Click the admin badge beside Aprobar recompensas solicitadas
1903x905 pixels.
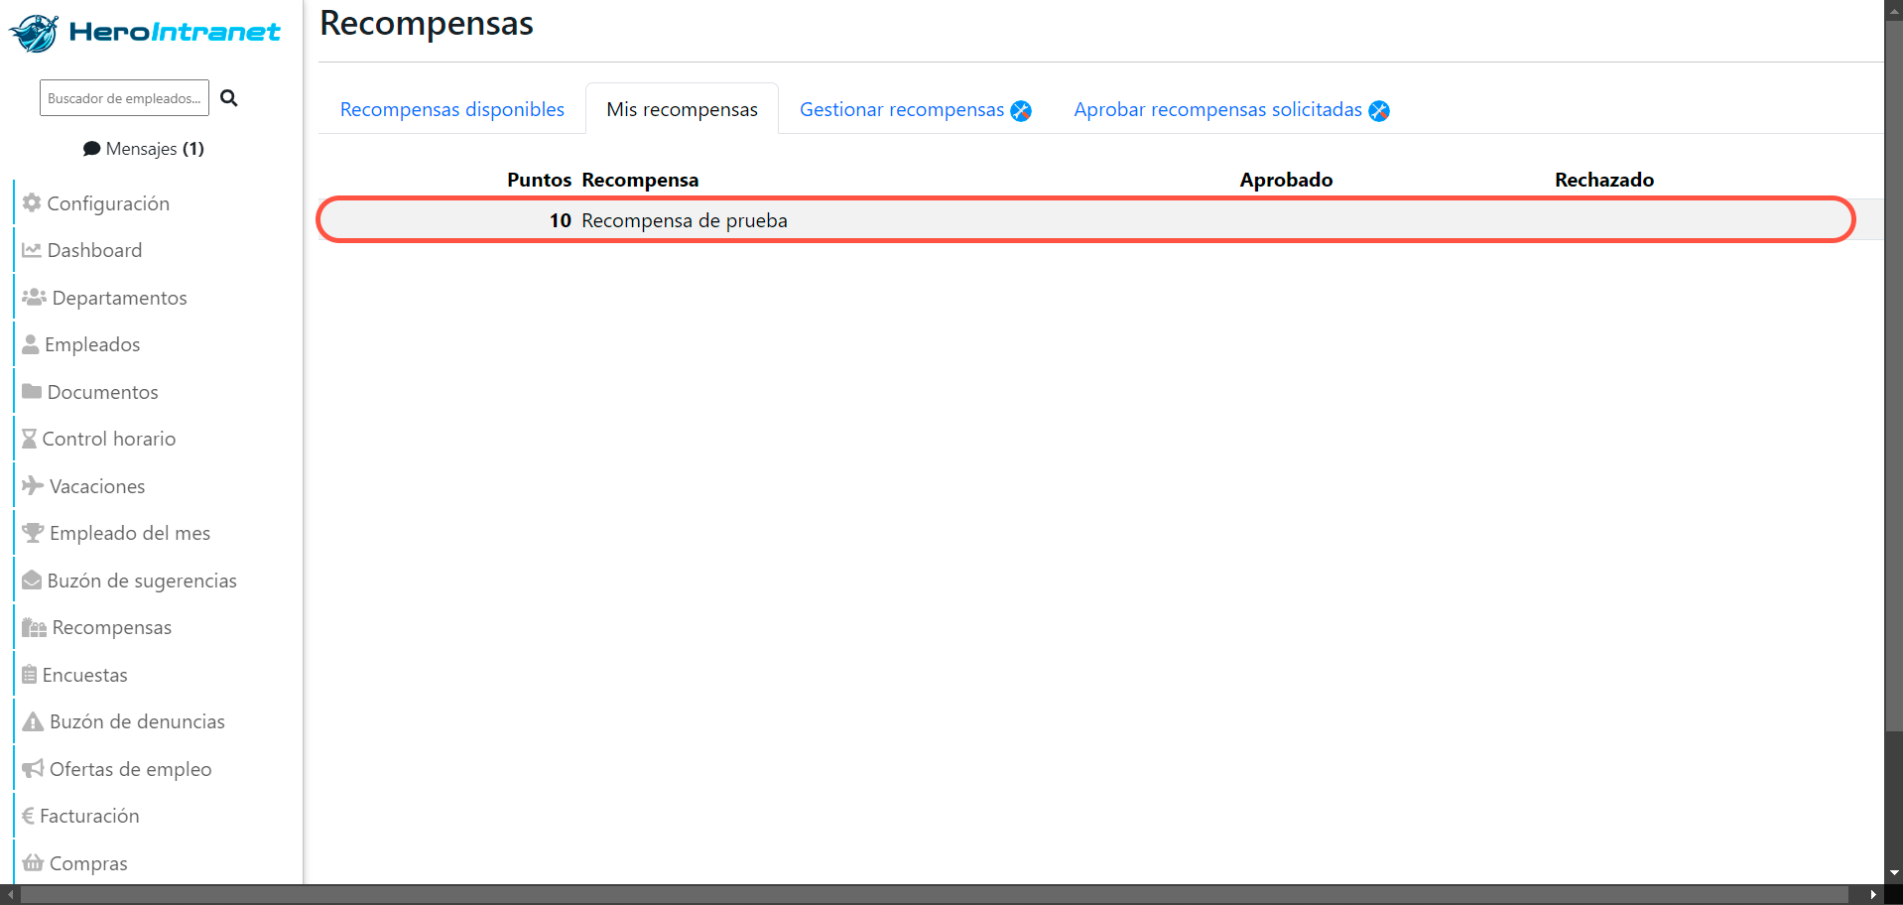(1379, 111)
